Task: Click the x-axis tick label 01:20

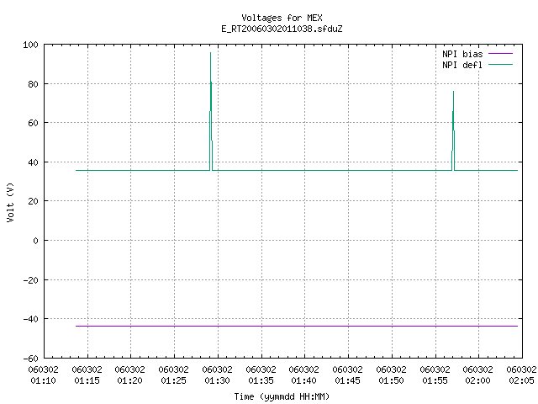Action: 129,380
